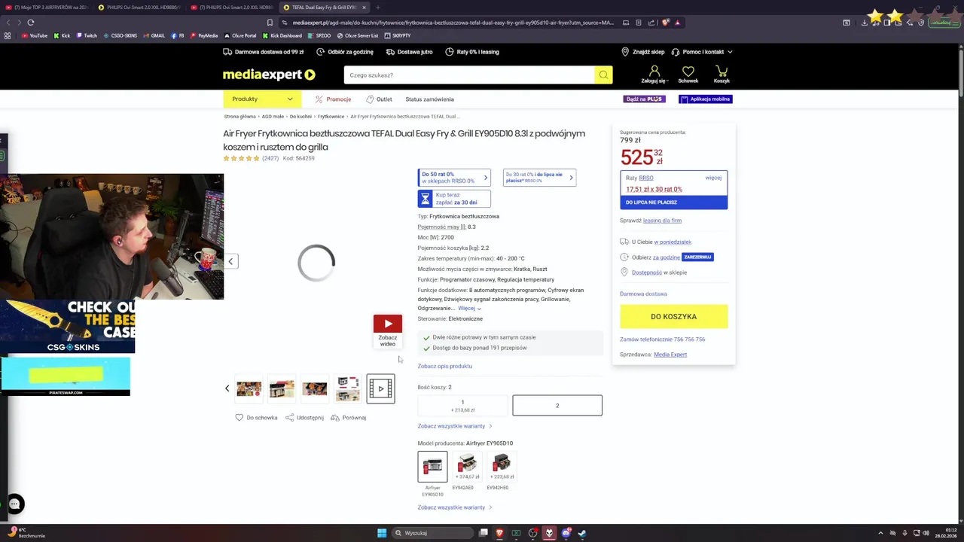Open YouTube bookmark in bookmarks bar
This screenshot has width=964, height=542.
[x=34, y=35]
